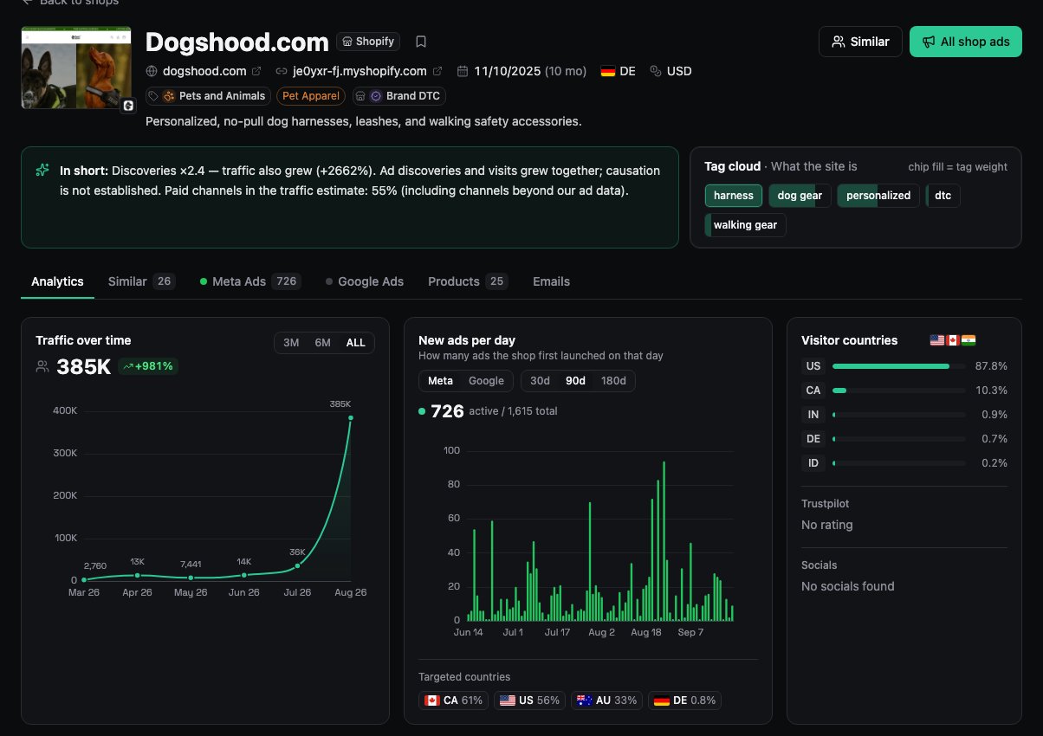Click the German flag next to DE
The image size is (1043, 736).
pyautogui.click(x=608, y=71)
